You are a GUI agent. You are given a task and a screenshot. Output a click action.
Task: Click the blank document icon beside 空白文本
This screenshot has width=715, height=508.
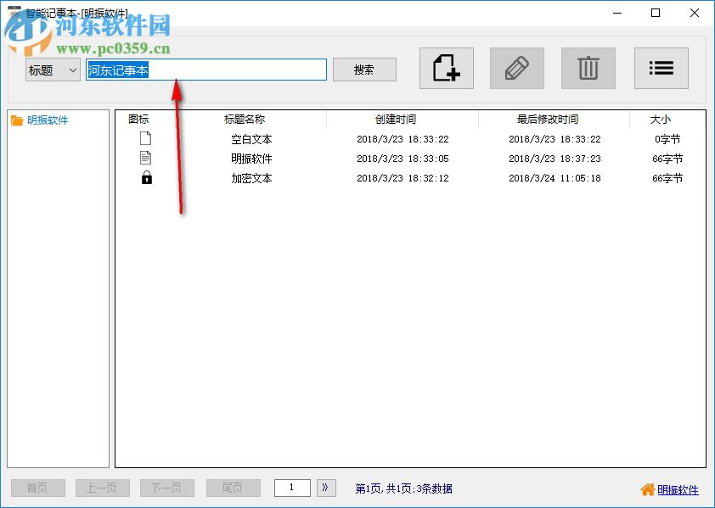[145, 137]
